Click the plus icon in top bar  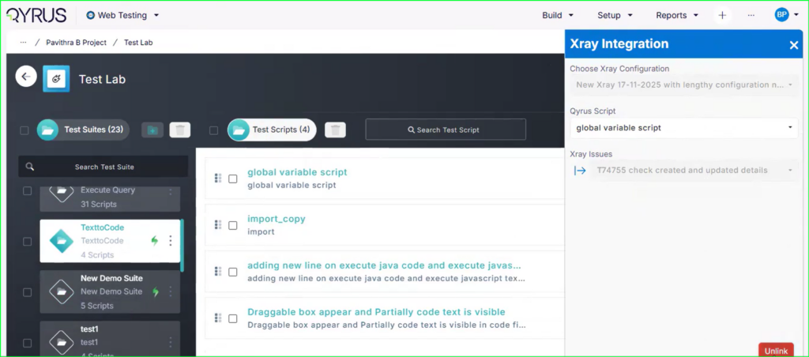click(722, 16)
